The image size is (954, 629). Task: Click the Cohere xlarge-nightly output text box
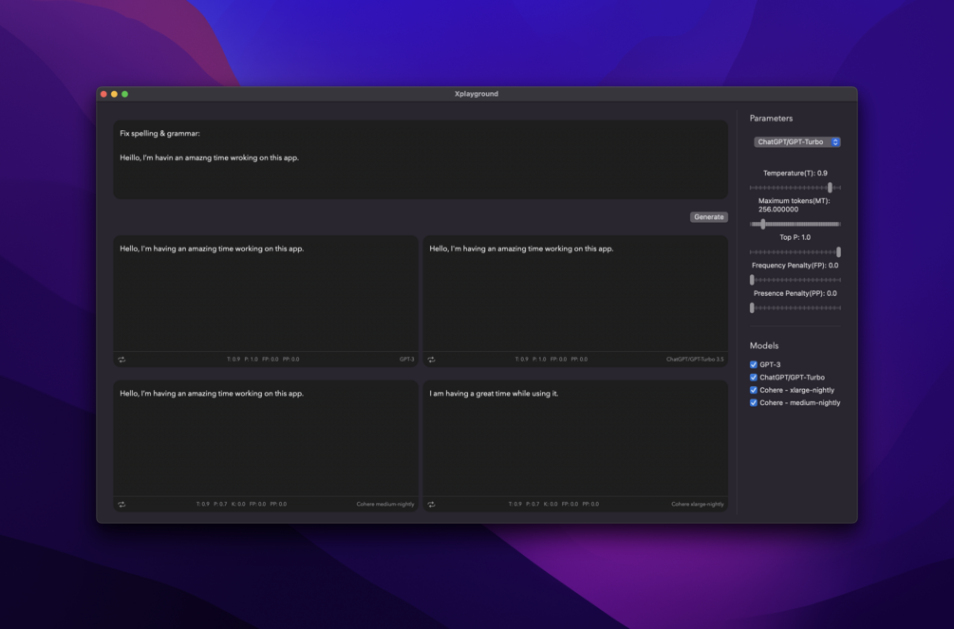point(575,438)
